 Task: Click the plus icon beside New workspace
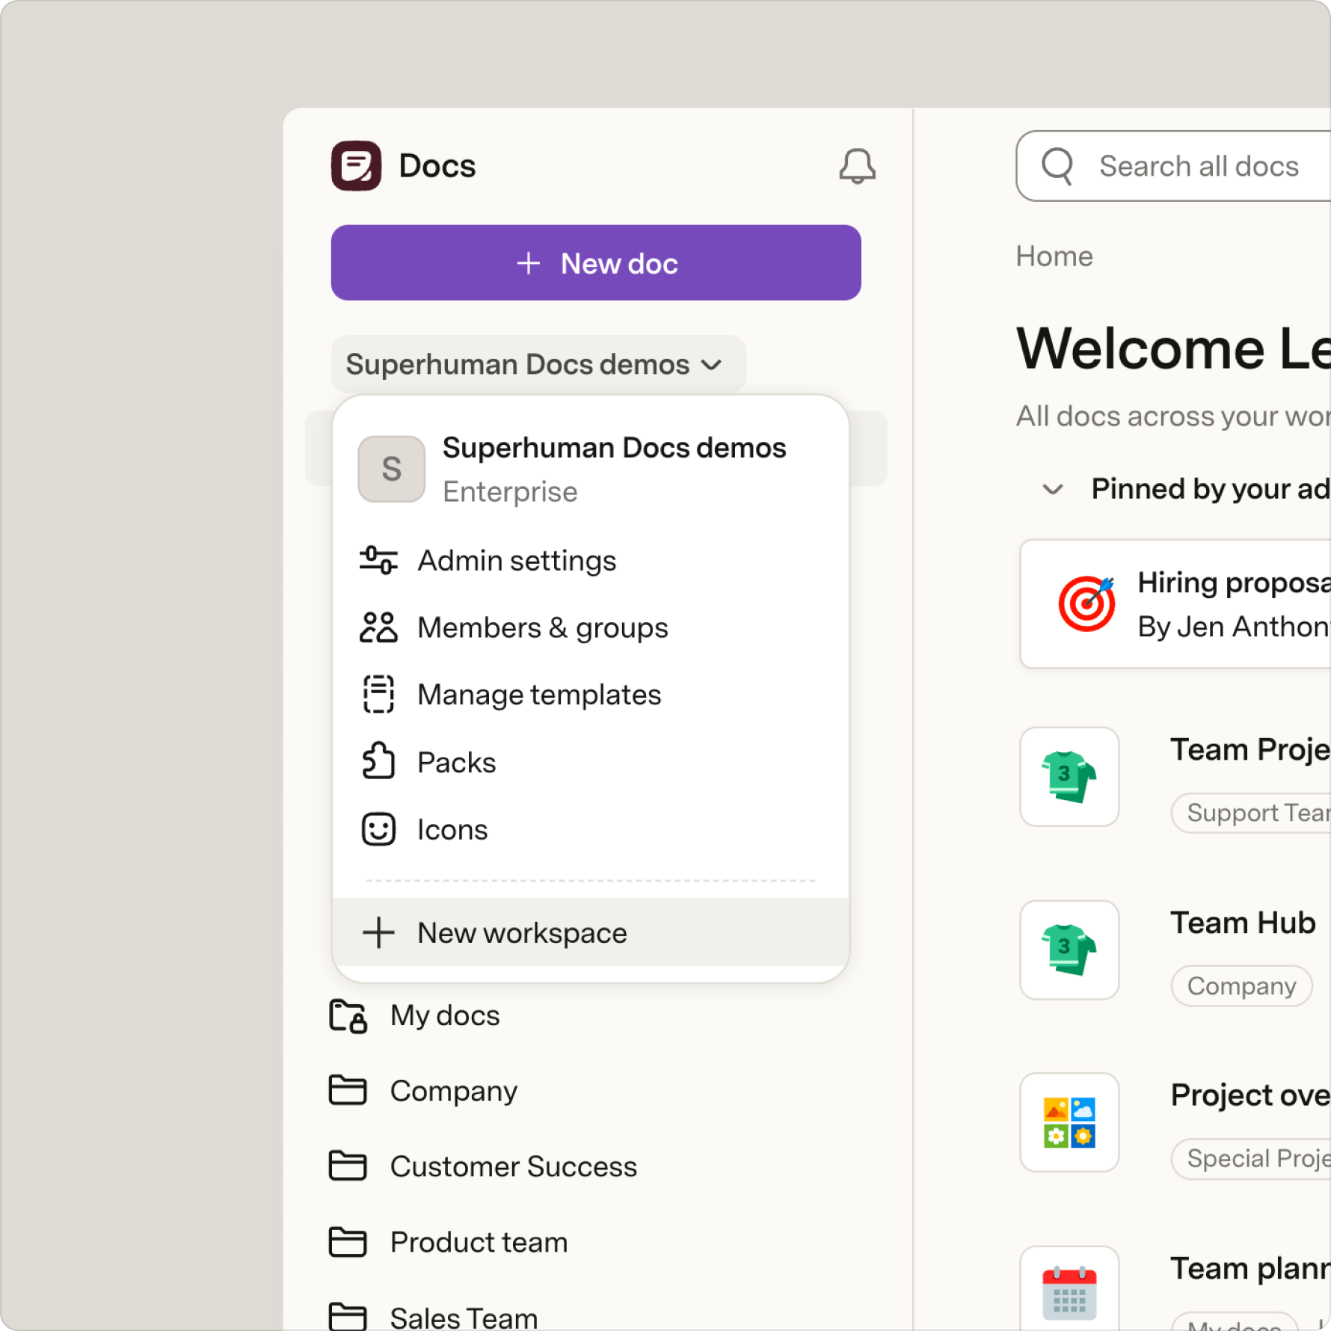(x=378, y=932)
